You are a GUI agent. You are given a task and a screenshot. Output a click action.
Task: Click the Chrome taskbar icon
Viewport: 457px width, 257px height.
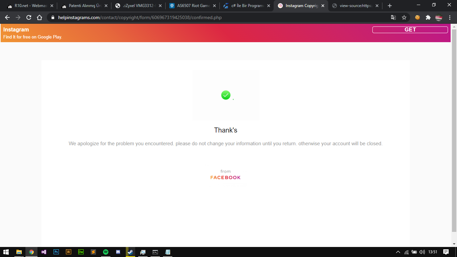[31, 252]
